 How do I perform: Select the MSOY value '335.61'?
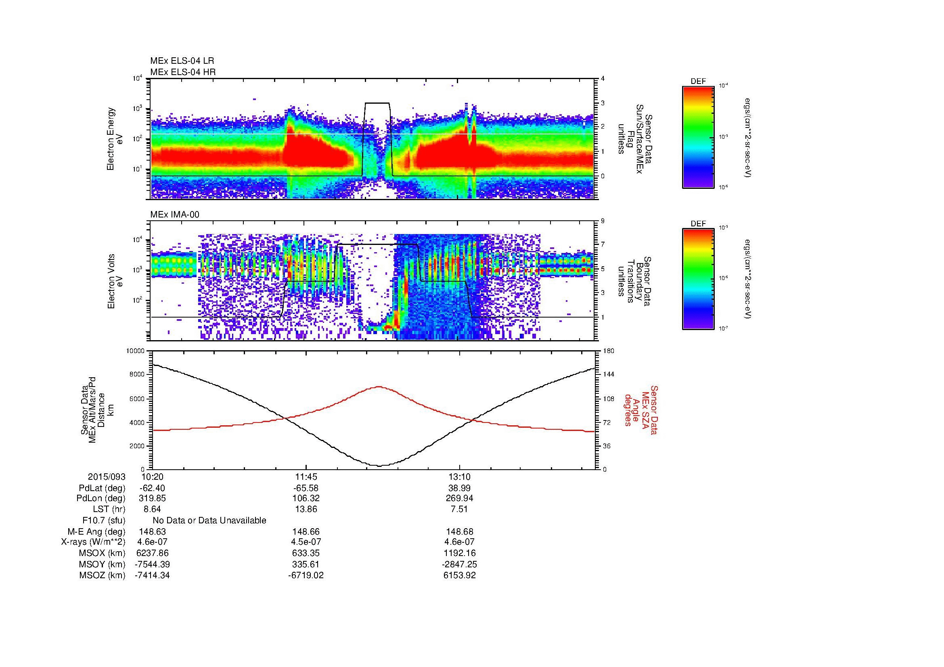tap(306, 564)
